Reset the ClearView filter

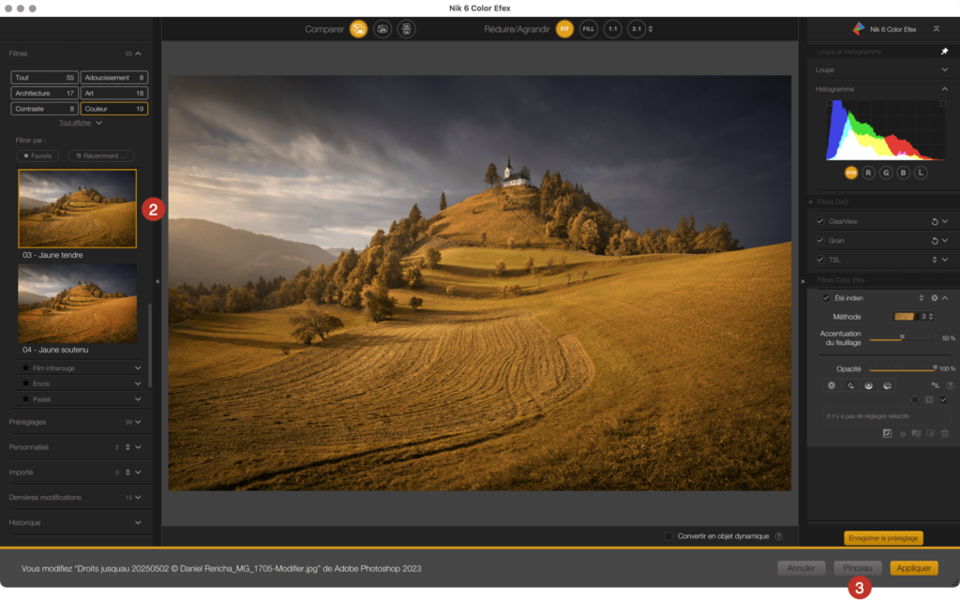tap(935, 221)
